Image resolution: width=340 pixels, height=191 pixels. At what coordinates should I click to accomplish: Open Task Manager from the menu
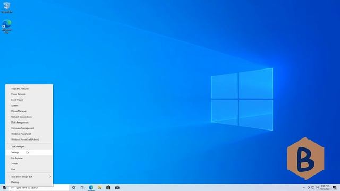29,146
